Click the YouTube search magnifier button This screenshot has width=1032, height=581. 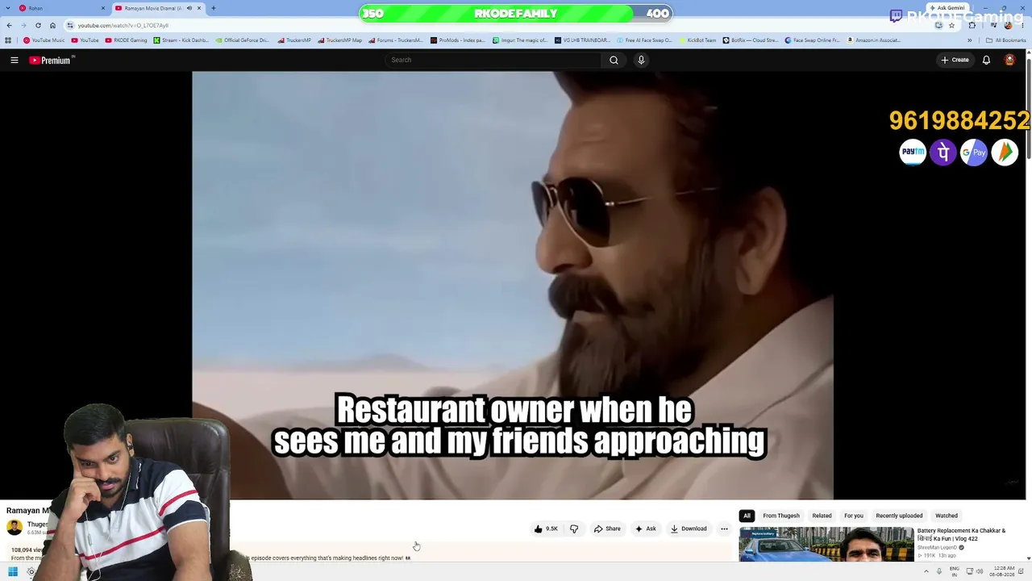614,60
